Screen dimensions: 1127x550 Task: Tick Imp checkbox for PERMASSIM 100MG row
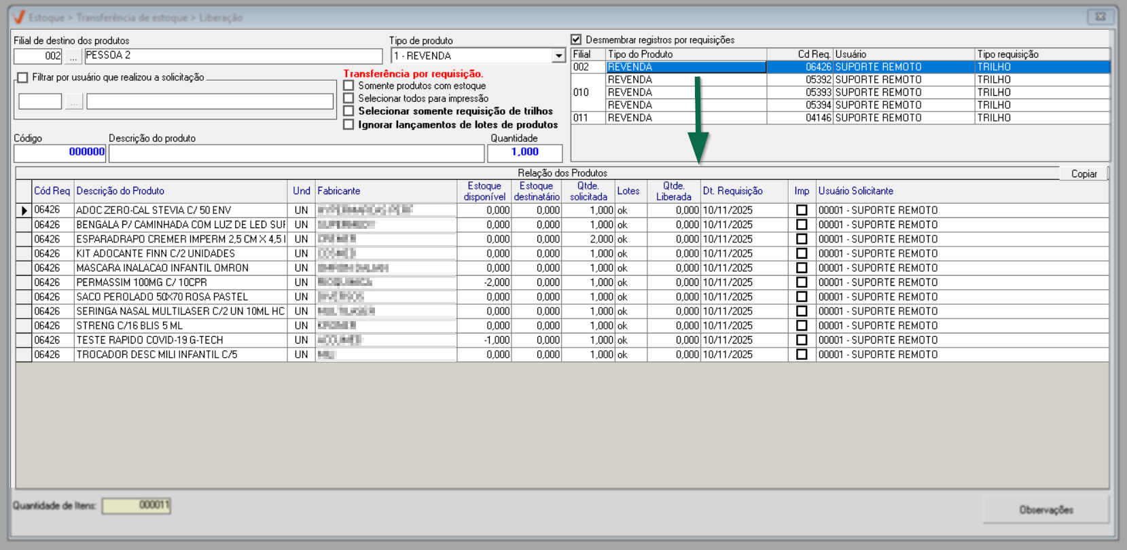pos(802,282)
